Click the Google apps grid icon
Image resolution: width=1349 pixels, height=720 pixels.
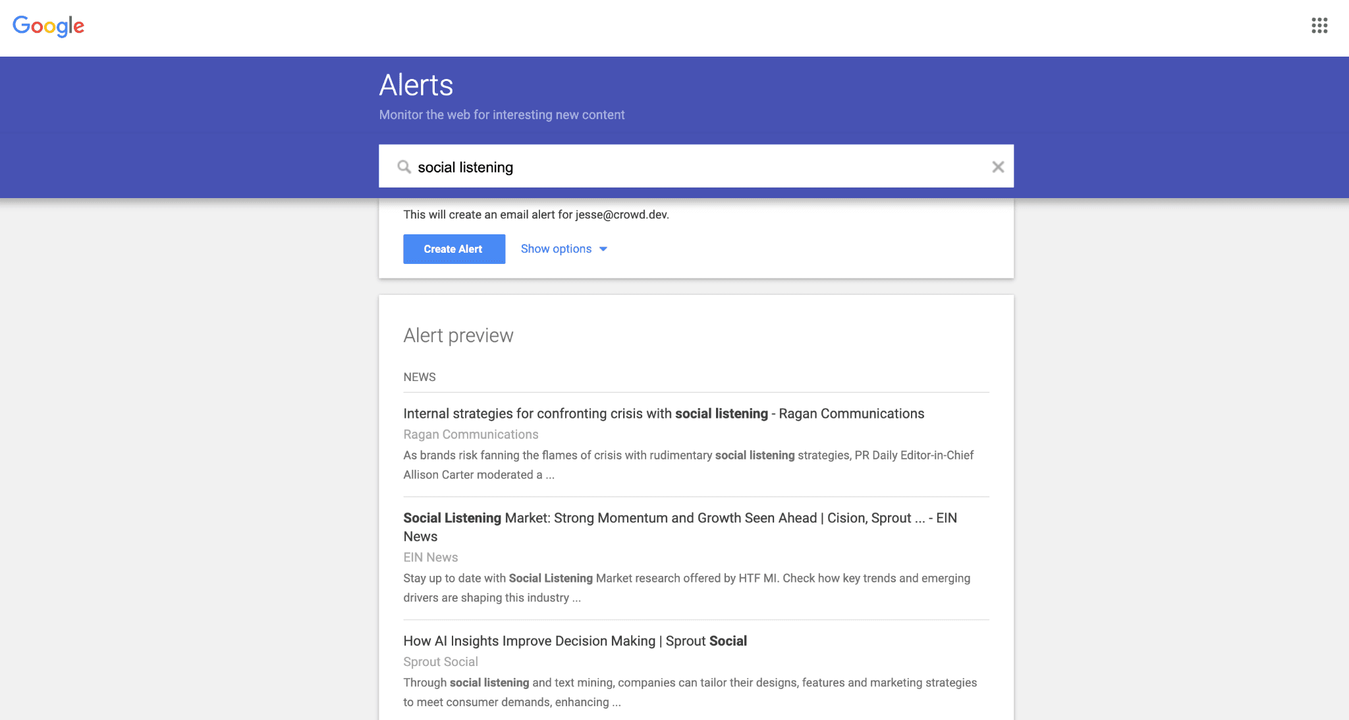point(1320,26)
